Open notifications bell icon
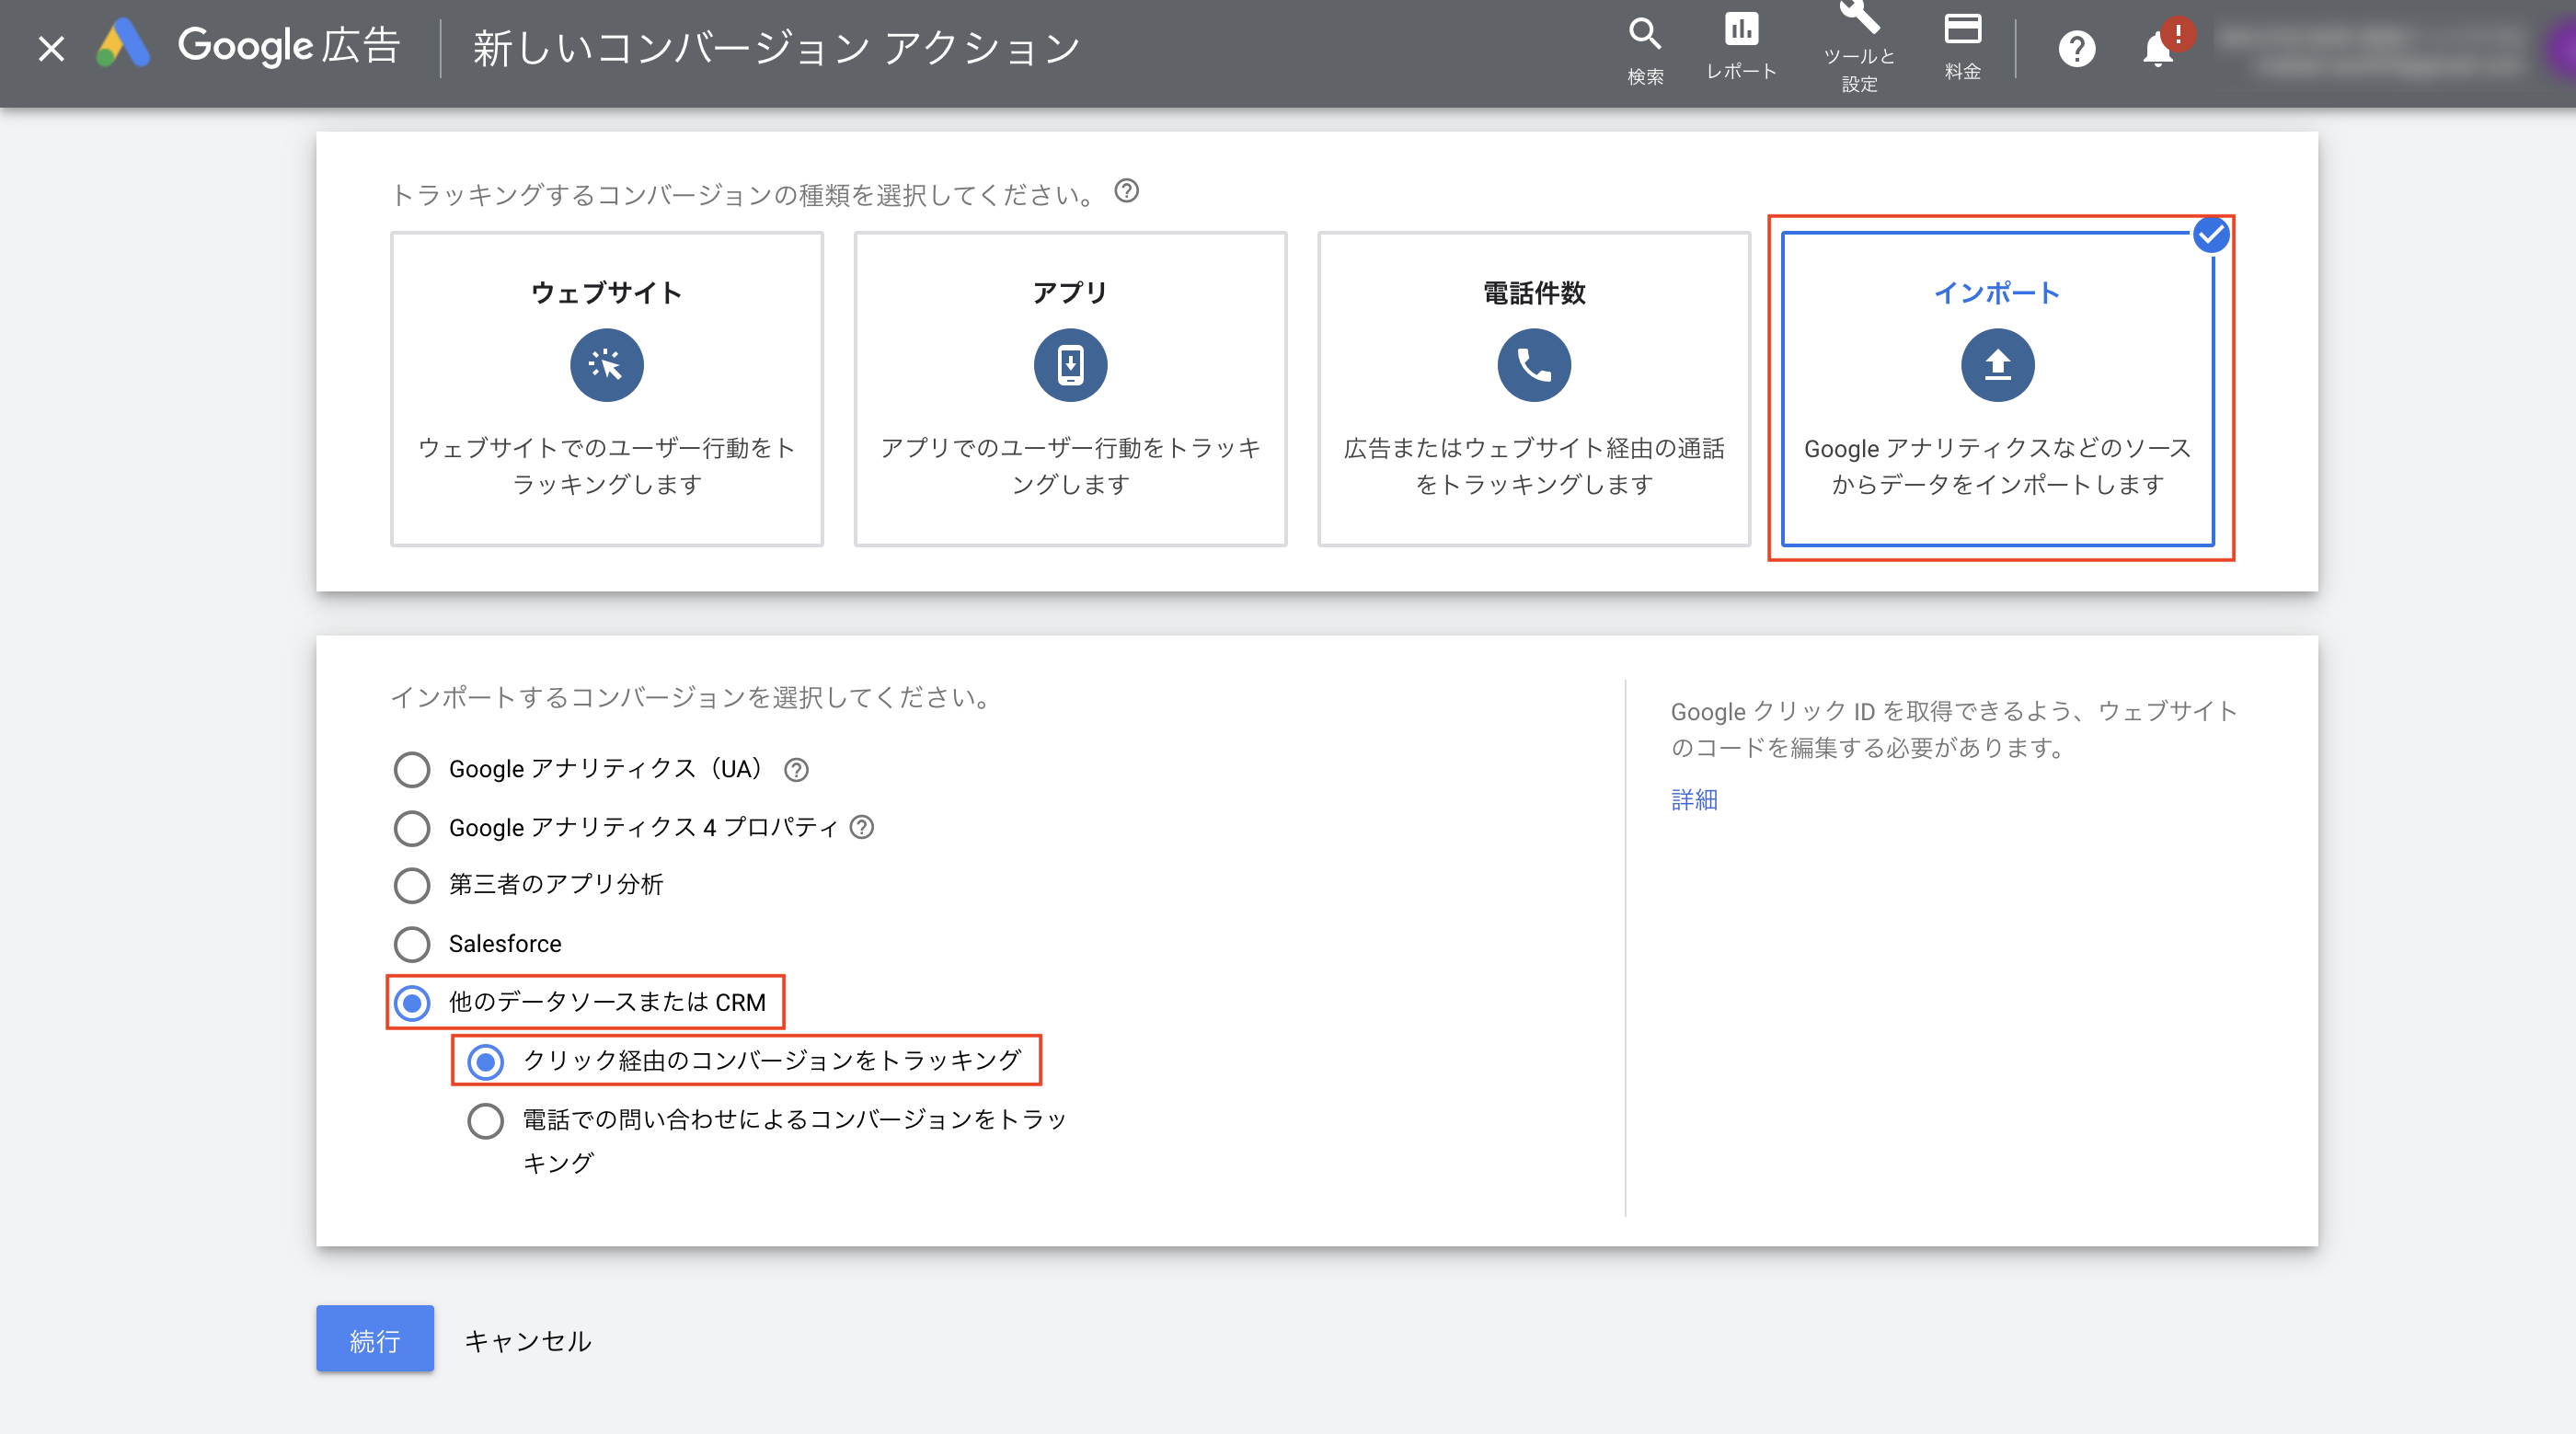 pos(2157,49)
